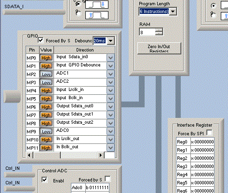Open MP7 Output Sdata_out1 direction dropdown

(x=110, y=115)
